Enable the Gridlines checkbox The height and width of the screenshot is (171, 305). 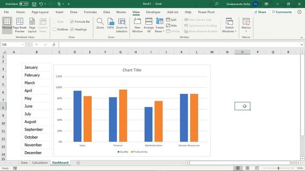[x=54, y=29]
